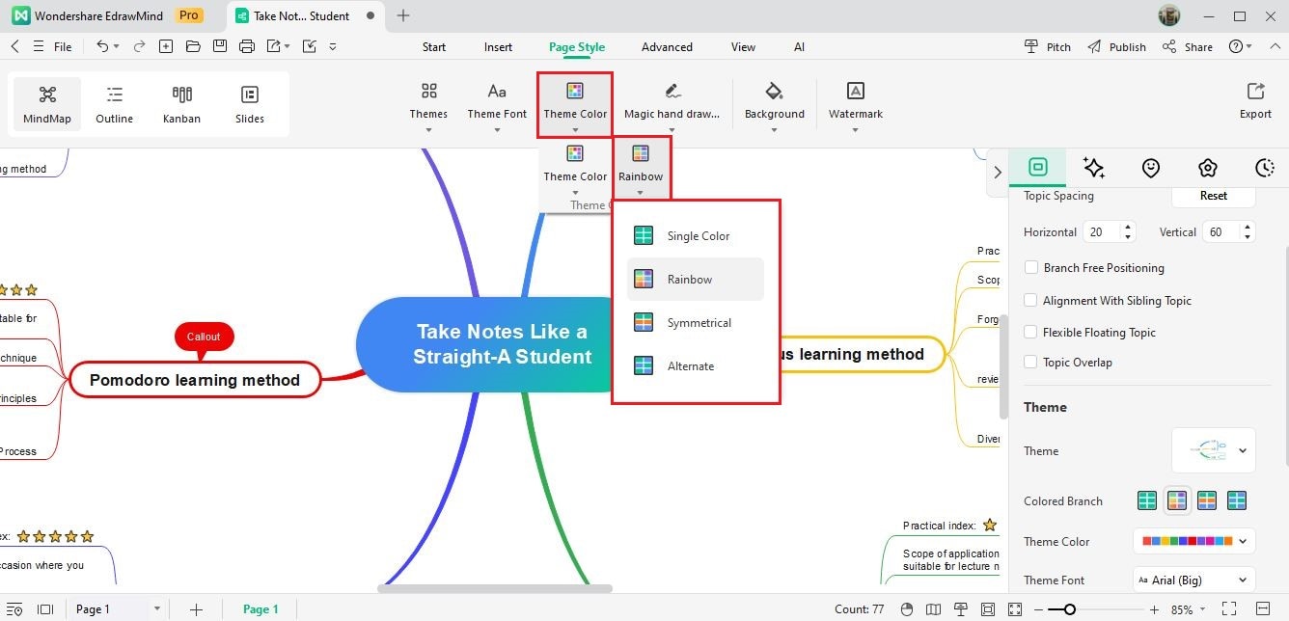Click the horizontal canvas scrollbar

click(x=495, y=588)
